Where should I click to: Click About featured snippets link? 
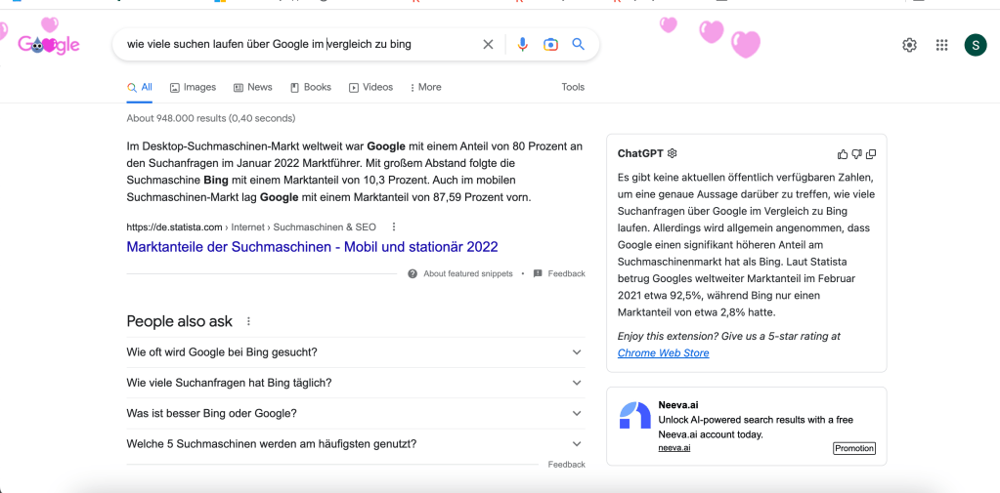point(467,274)
